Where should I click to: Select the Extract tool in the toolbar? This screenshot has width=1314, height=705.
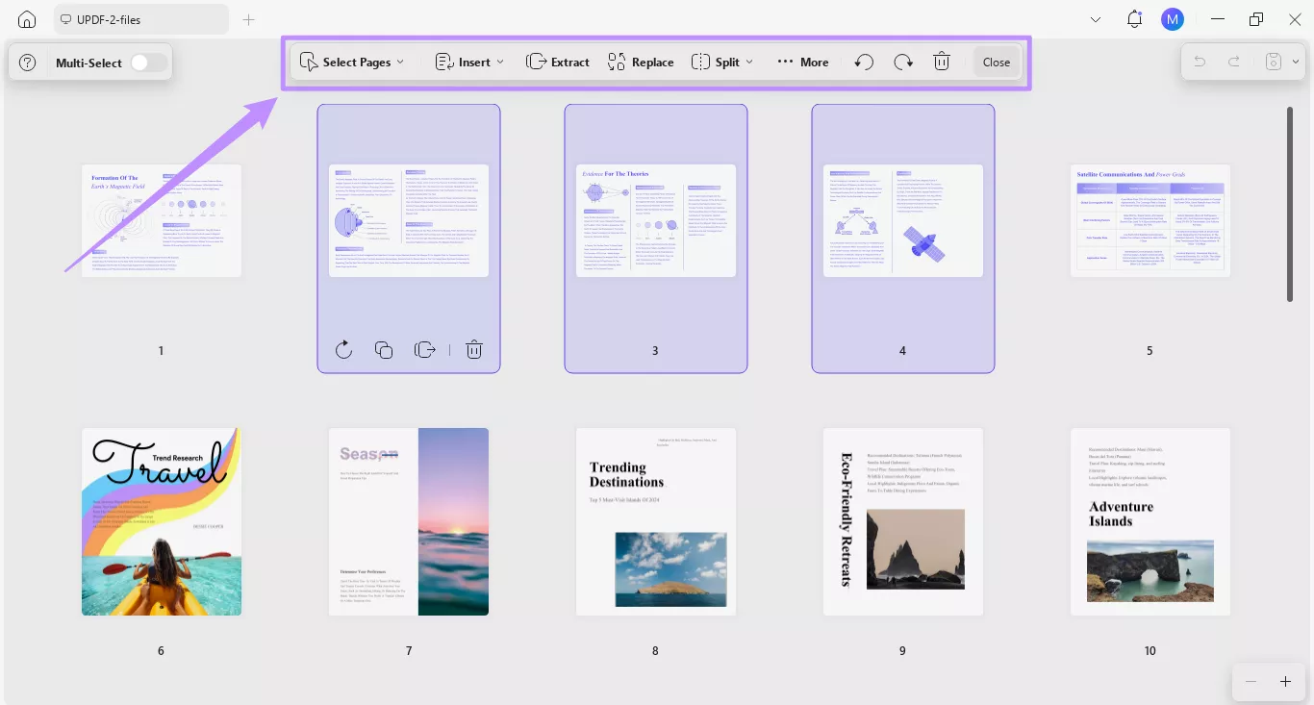(x=558, y=61)
